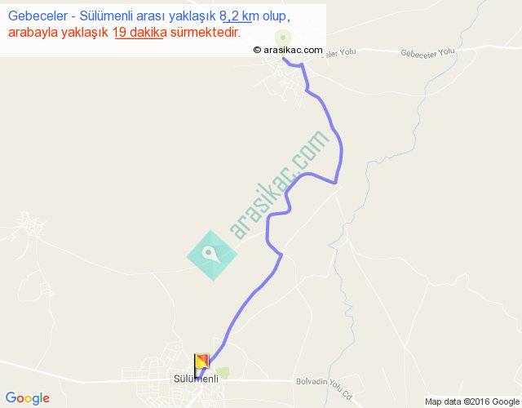
Task: Click the partially hidden "eler Yolu" label near the copyright
Action: [x=339, y=52]
